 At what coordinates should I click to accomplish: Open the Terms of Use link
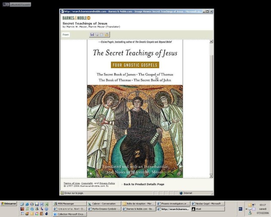click(x=71, y=183)
